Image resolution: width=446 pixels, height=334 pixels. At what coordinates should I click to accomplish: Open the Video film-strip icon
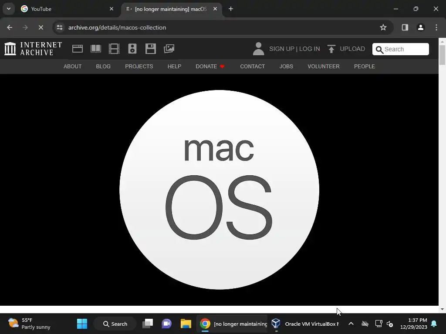click(114, 49)
